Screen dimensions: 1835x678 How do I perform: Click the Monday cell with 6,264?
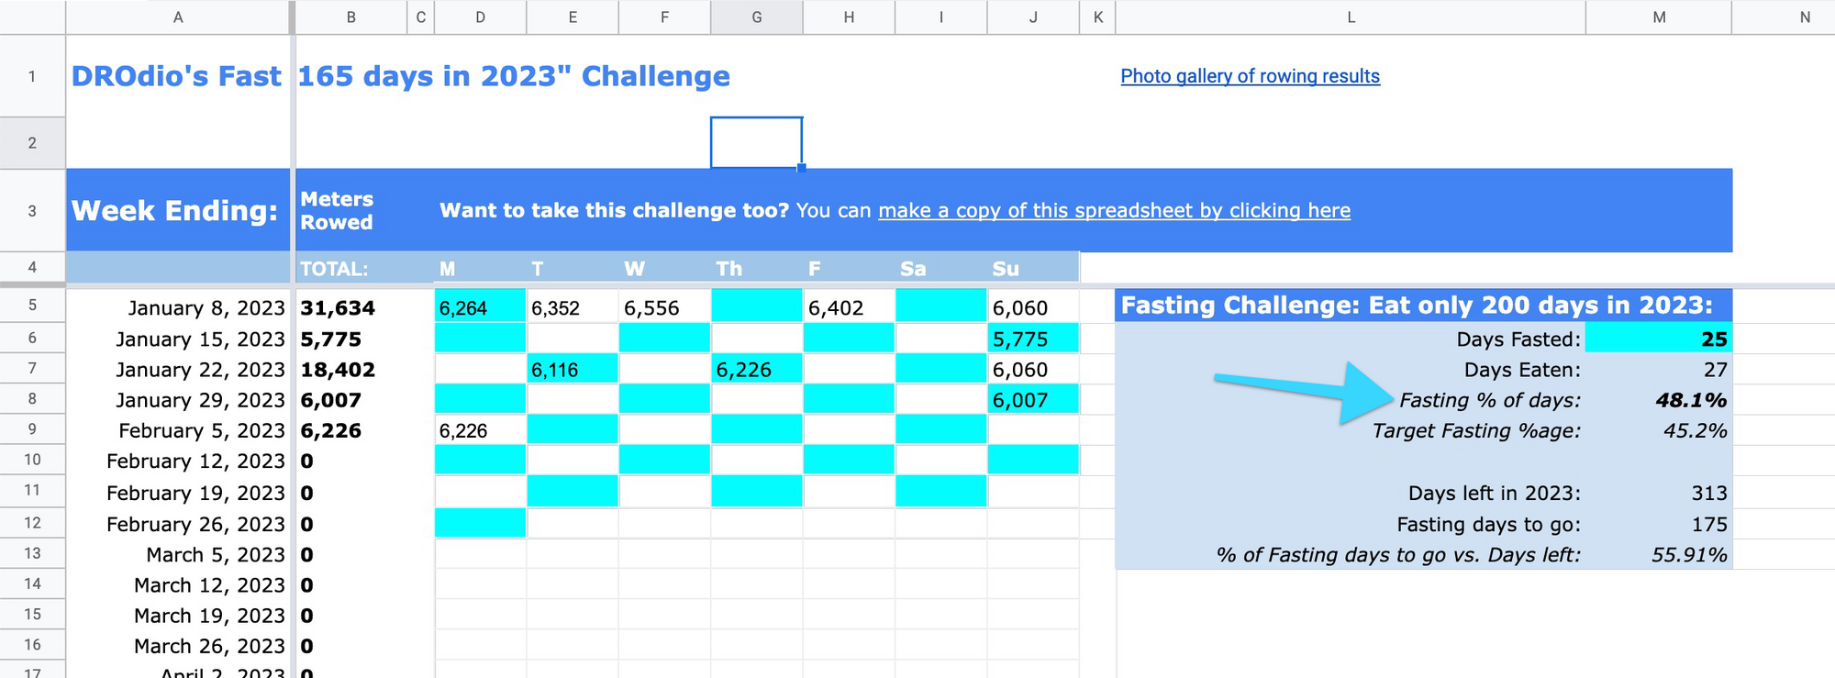coord(480,307)
